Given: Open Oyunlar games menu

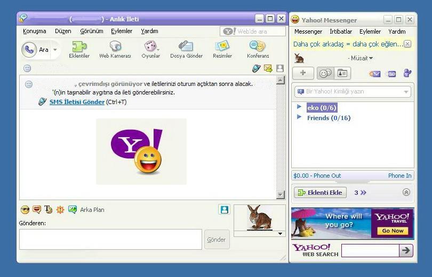Looking at the screenshot, I should coord(151,50).
